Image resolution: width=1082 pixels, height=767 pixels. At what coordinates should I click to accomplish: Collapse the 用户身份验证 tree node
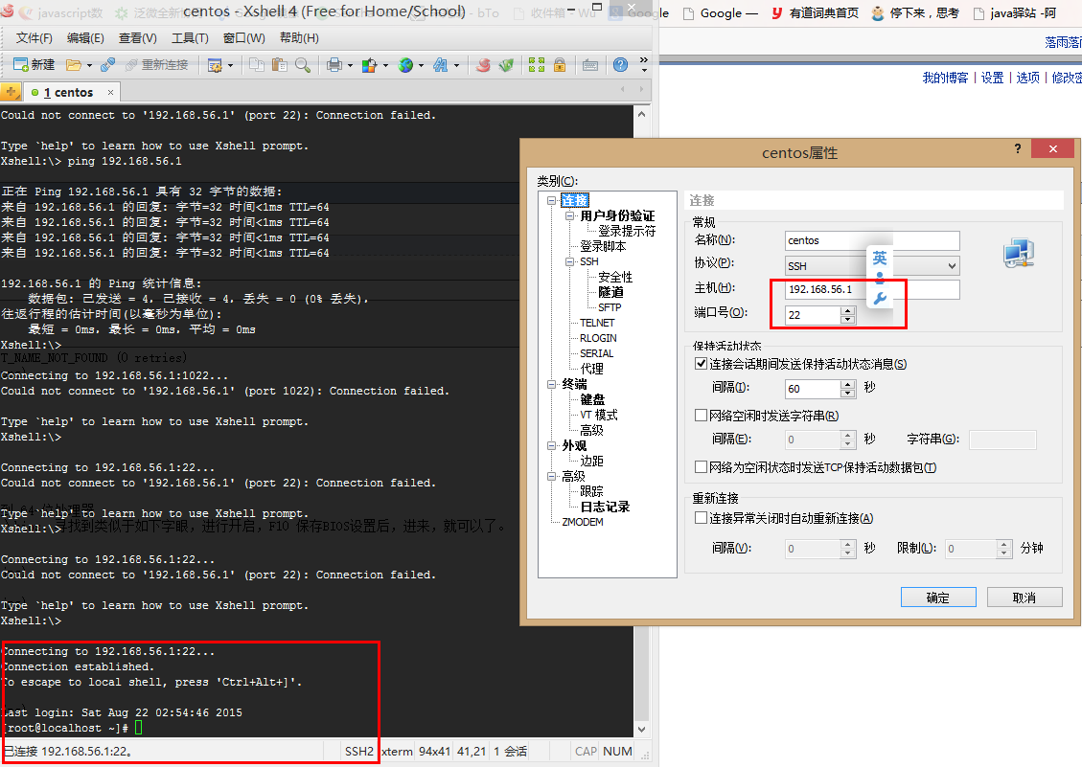tap(570, 215)
